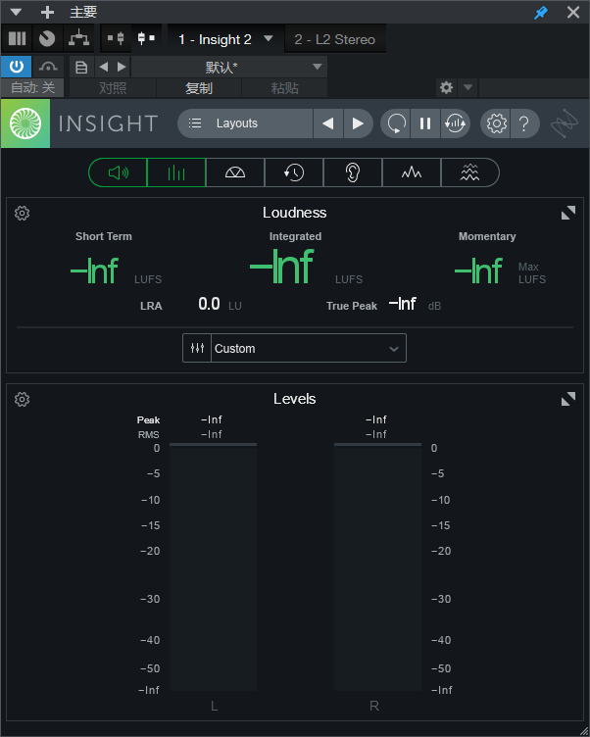Screen dimensions: 590x737
Task: Open the Intelligibility ear icon module
Action: 353,173
